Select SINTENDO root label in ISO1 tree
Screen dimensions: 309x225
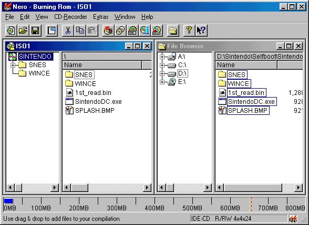[x=36, y=57]
